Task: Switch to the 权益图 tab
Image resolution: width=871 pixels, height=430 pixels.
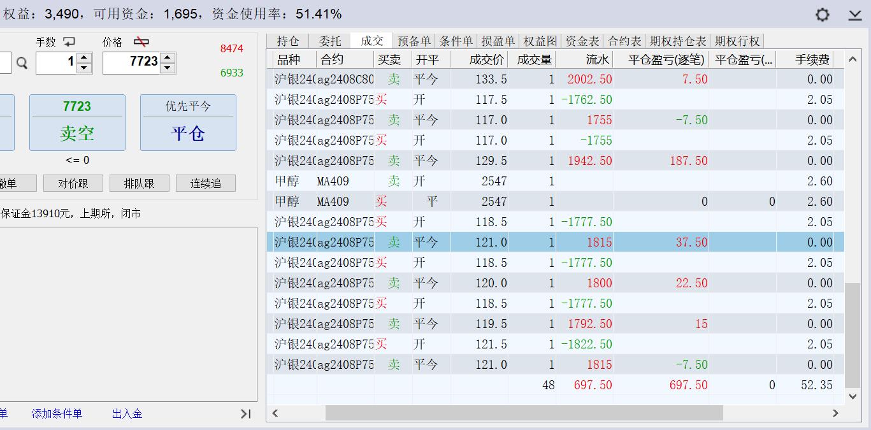Action: click(x=540, y=41)
